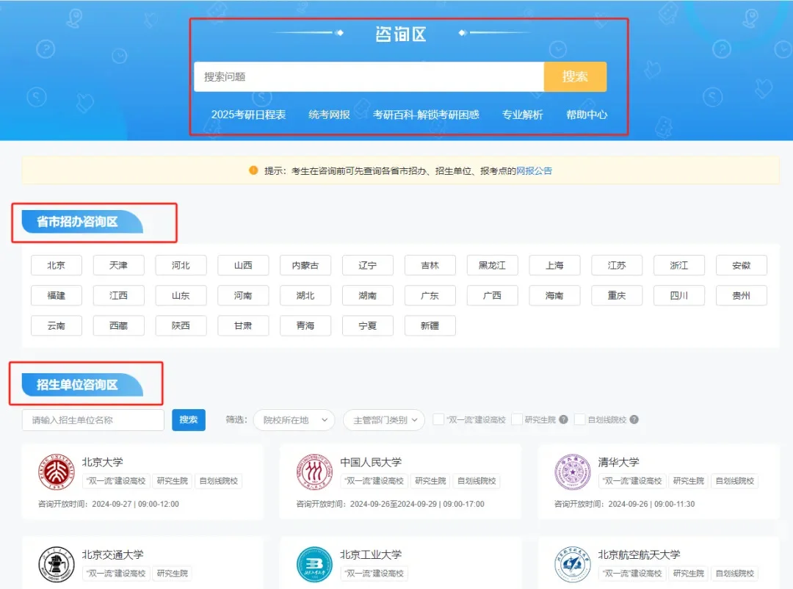793x589 pixels.
Task: Open the 院校所在地 dropdown
Action: pyautogui.click(x=294, y=419)
